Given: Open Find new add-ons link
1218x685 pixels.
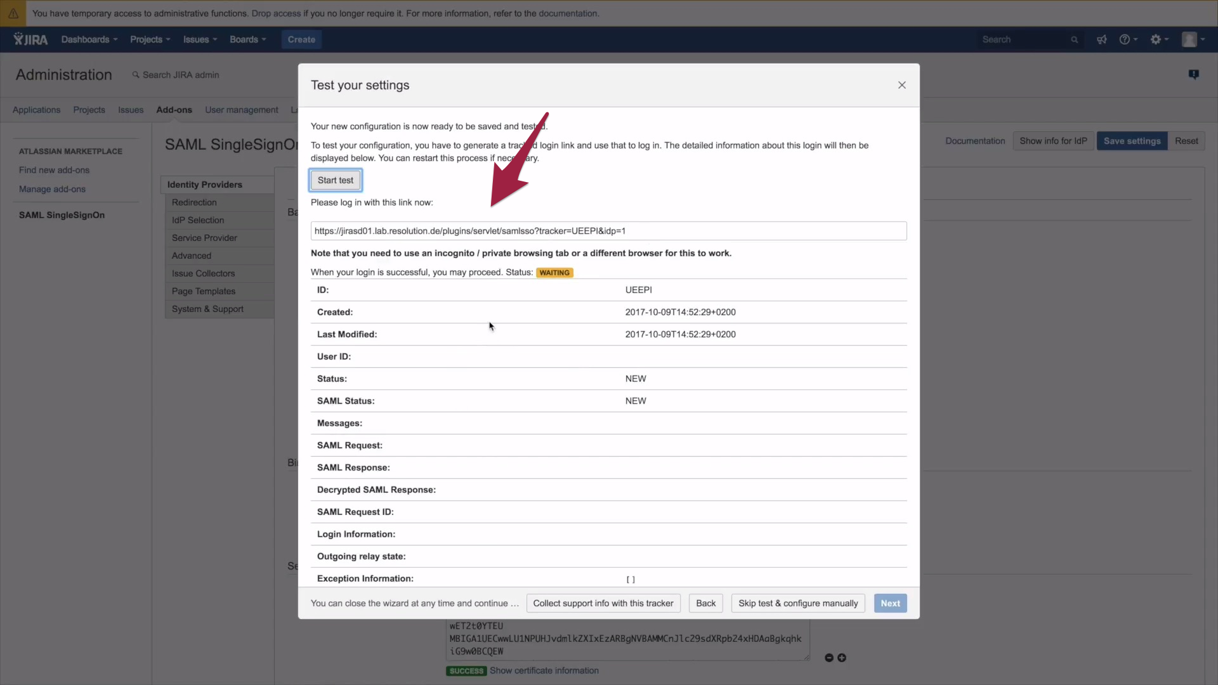Looking at the screenshot, I should 54,170.
